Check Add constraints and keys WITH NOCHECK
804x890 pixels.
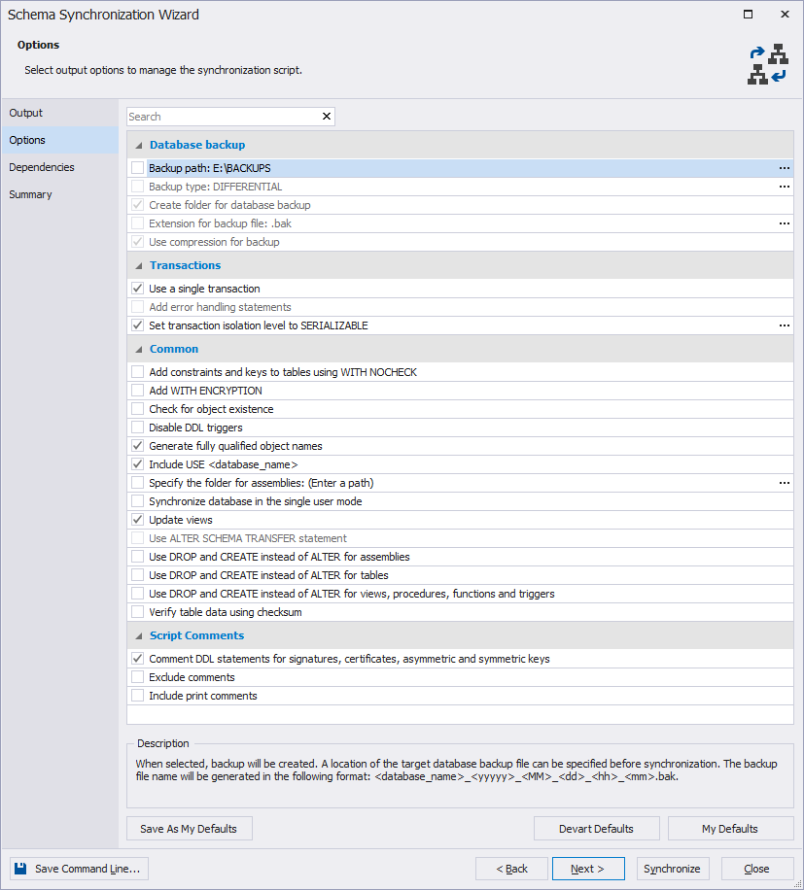click(x=137, y=372)
